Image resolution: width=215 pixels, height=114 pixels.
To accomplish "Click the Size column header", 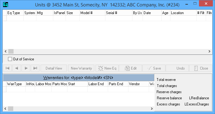I will [x=73, y=13].
